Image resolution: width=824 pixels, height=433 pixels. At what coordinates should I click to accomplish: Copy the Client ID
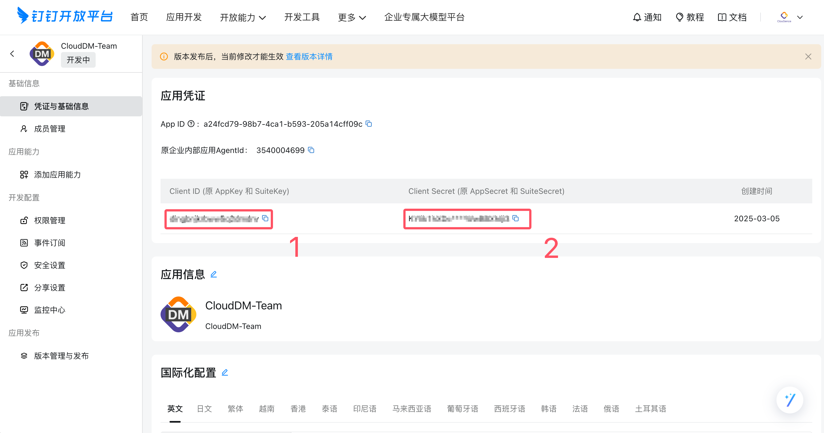(265, 218)
